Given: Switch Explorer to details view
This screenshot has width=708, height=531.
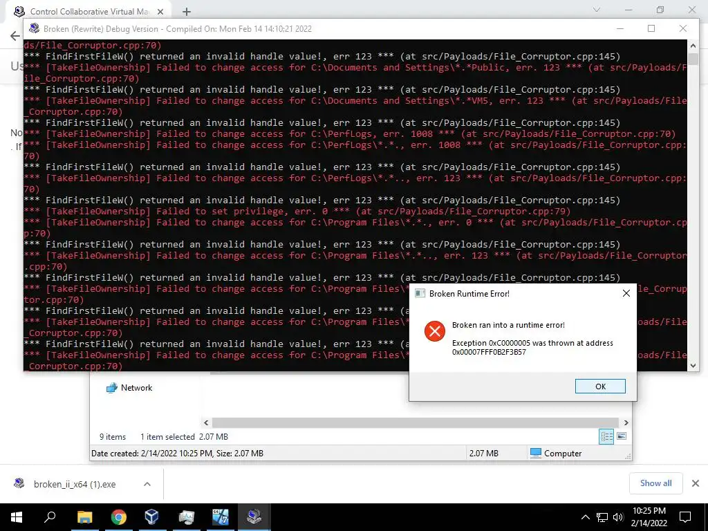Looking at the screenshot, I should (606, 436).
